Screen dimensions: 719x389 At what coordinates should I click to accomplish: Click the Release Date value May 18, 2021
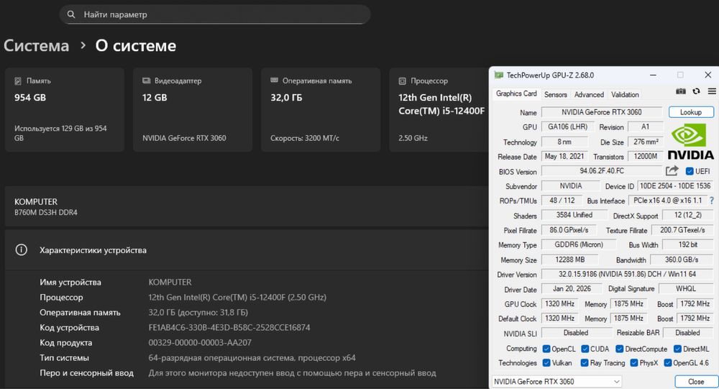564,156
